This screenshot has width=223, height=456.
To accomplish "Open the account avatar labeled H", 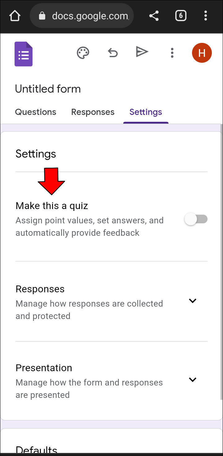I will pos(202,53).
